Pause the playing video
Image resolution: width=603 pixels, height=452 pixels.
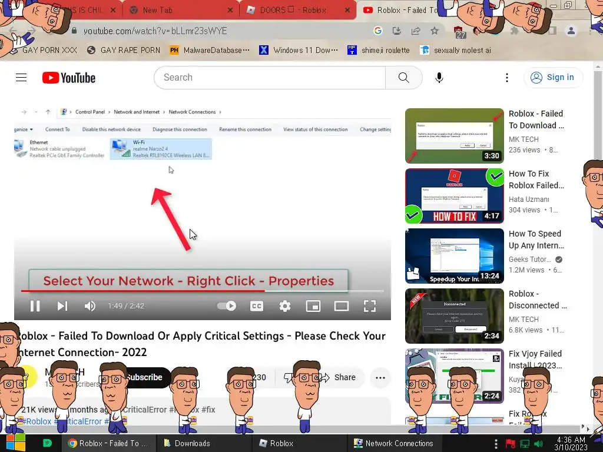click(35, 306)
